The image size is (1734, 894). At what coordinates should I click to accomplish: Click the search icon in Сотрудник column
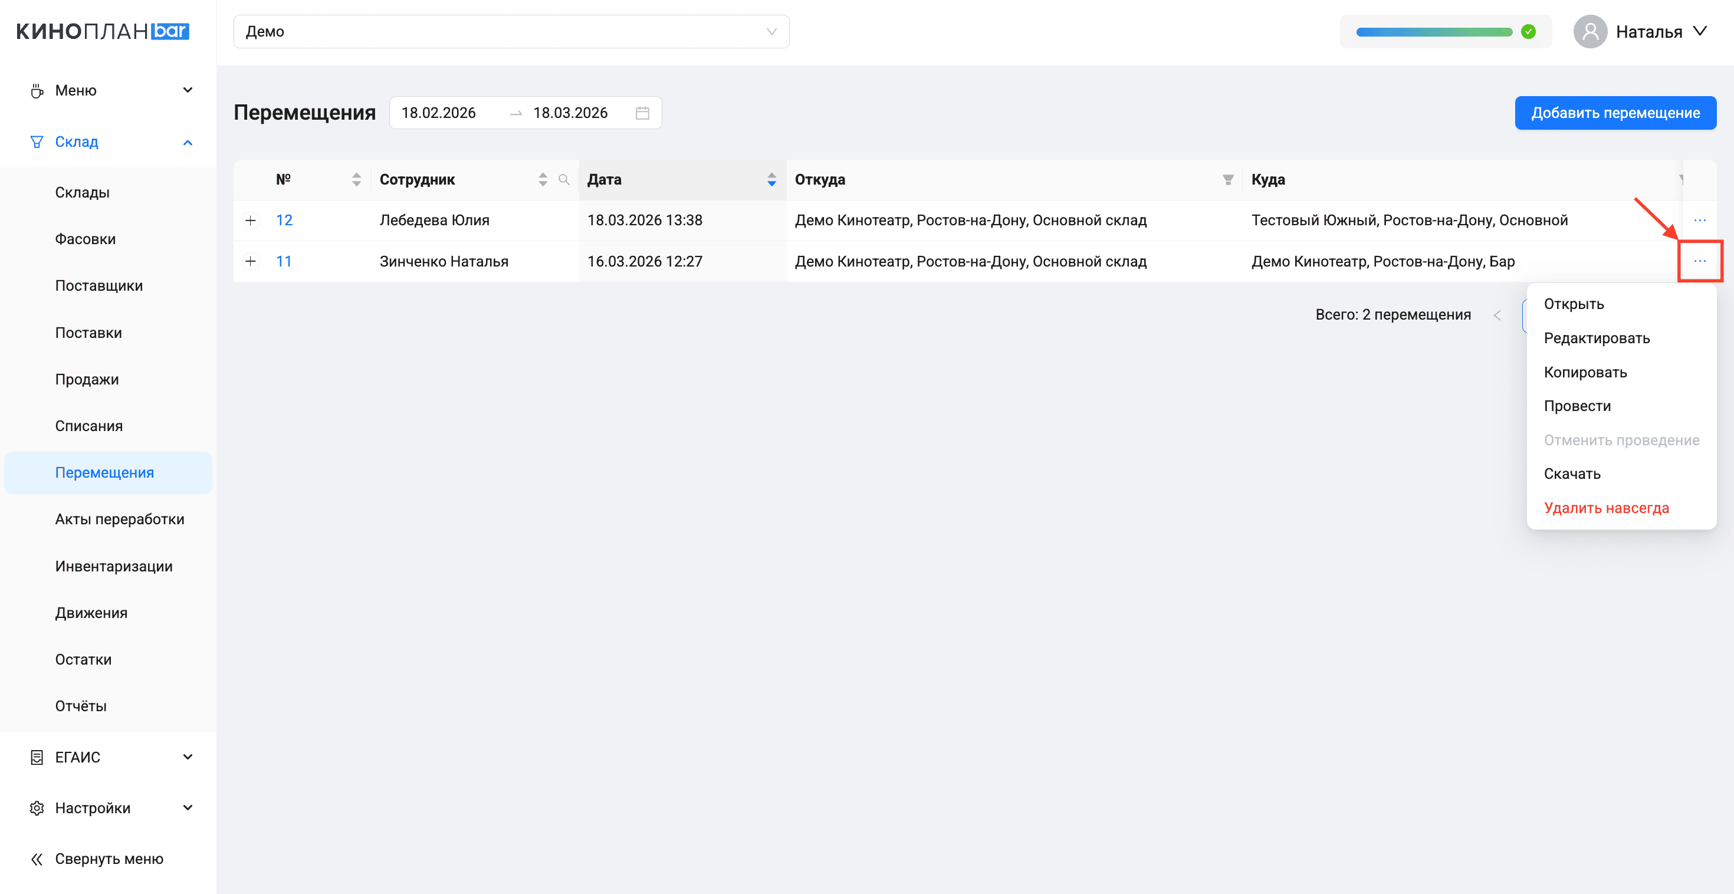point(564,180)
